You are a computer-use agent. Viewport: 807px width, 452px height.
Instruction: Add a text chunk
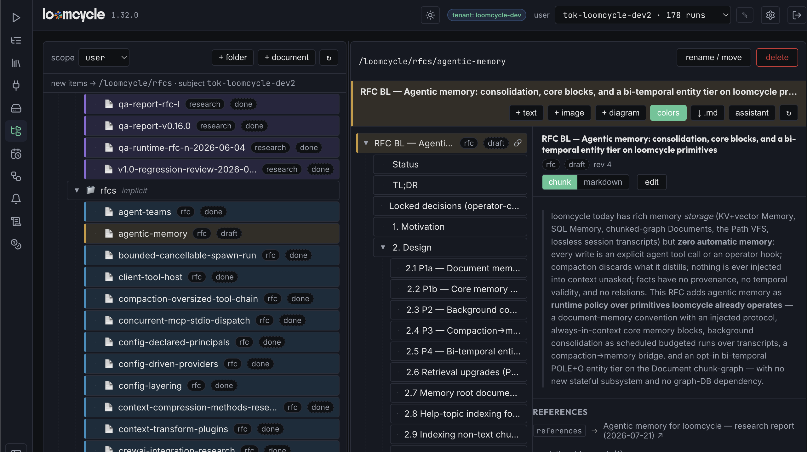point(526,113)
